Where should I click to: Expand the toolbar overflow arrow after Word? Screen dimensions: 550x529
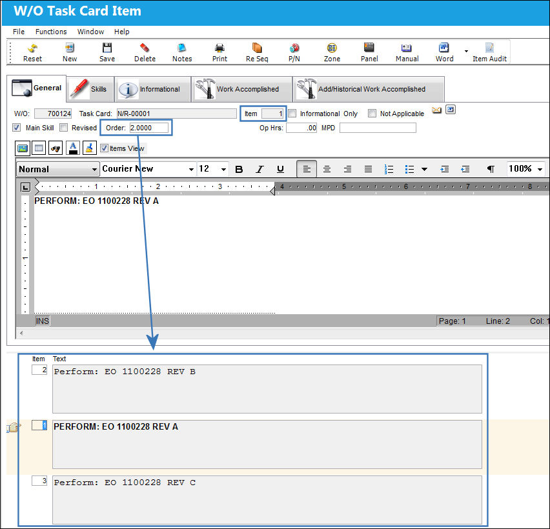(x=466, y=51)
